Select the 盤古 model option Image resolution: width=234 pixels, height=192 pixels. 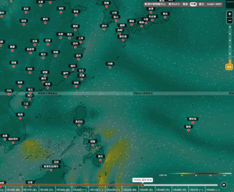(202, 4)
